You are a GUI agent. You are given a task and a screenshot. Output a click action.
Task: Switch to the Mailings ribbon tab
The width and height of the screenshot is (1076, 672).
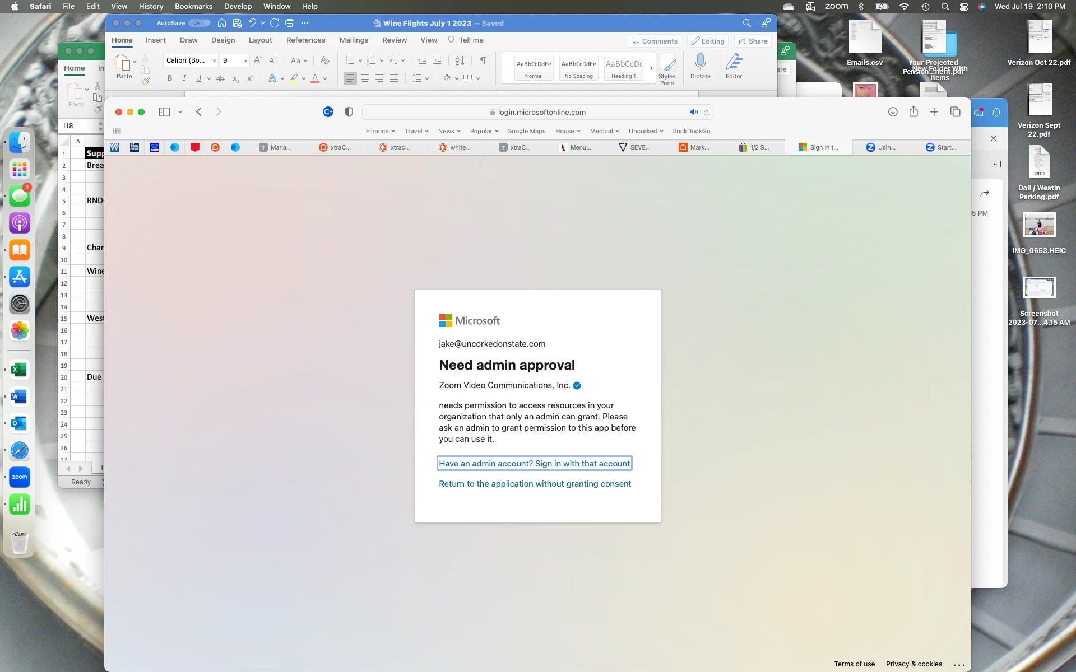coord(354,40)
